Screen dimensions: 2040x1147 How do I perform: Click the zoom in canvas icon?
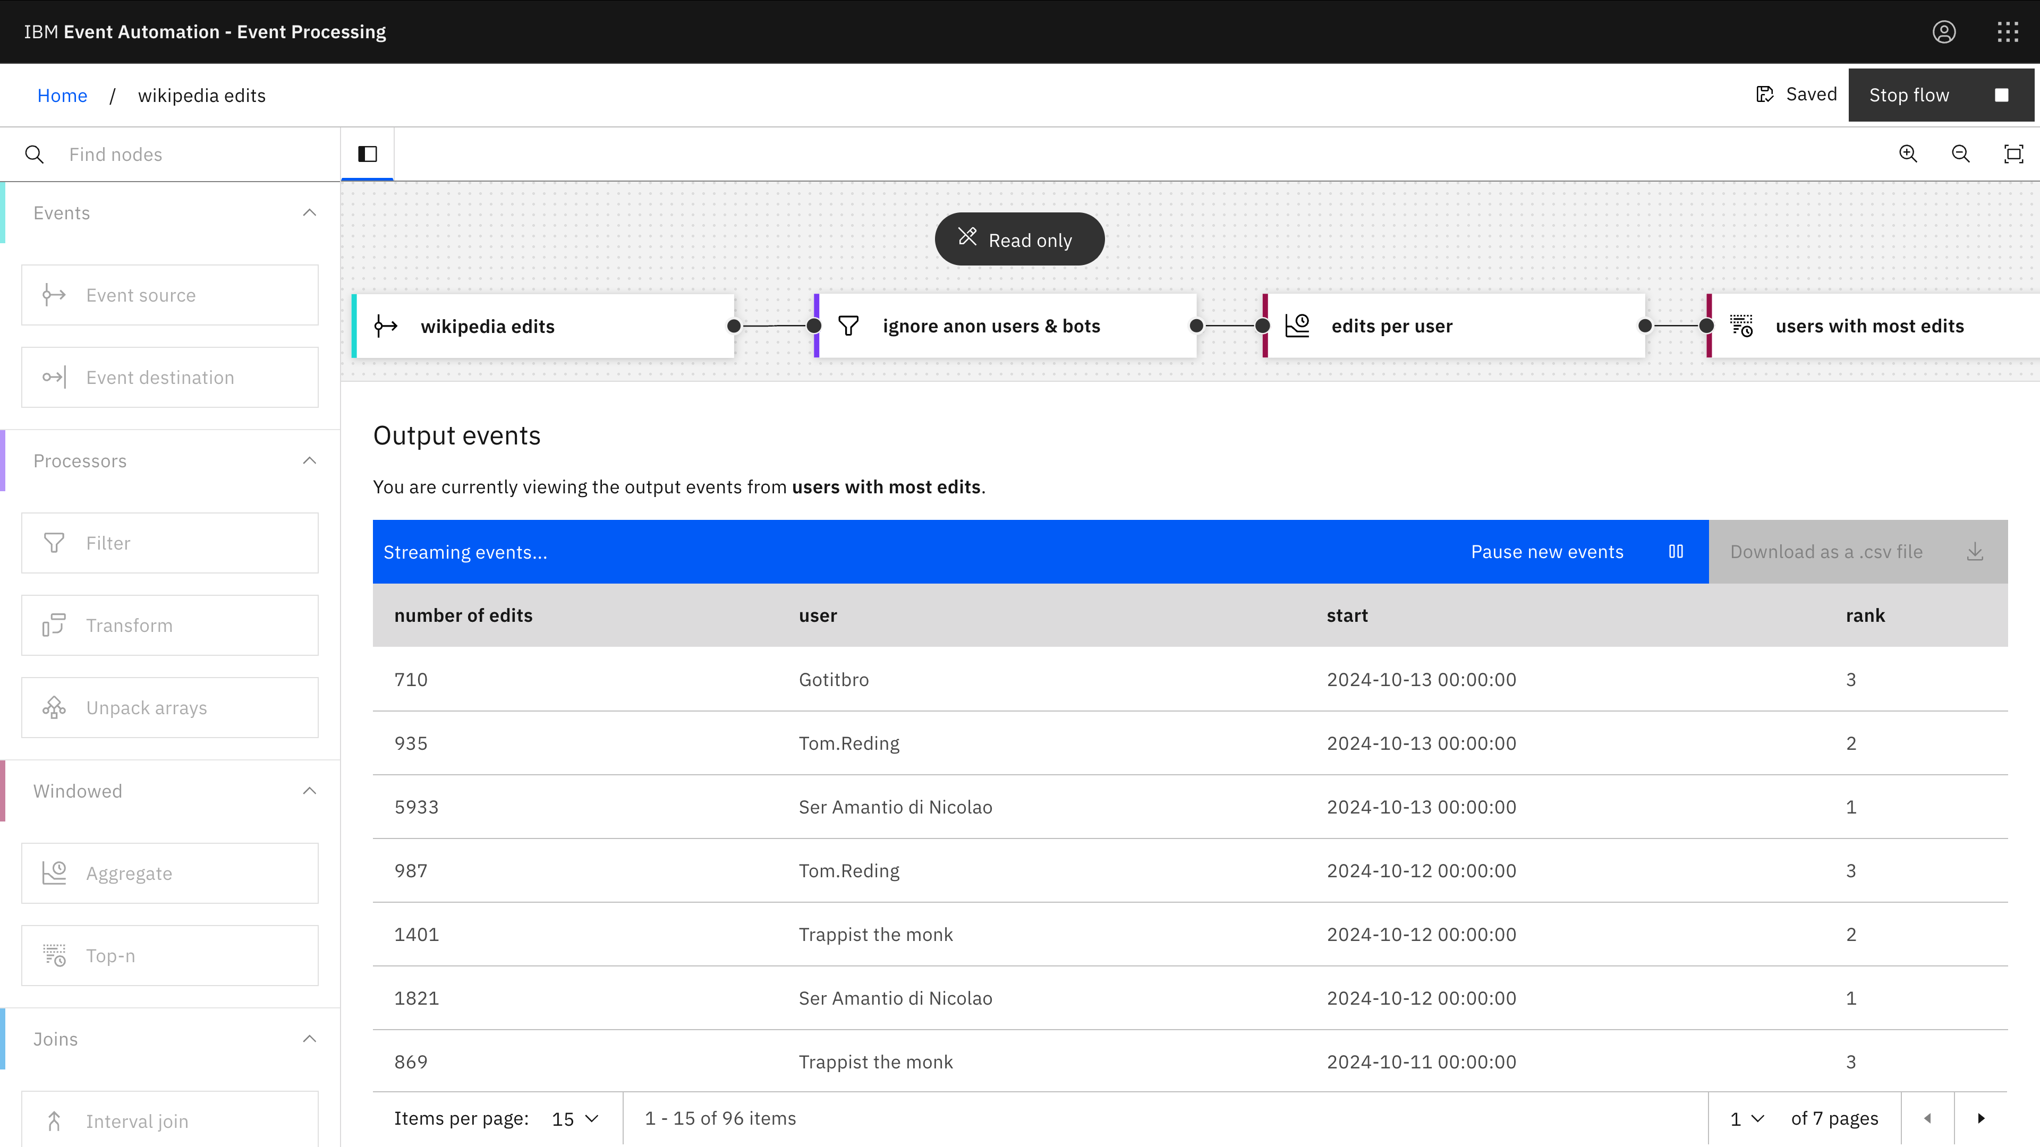pyautogui.click(x=1909, y=153)
